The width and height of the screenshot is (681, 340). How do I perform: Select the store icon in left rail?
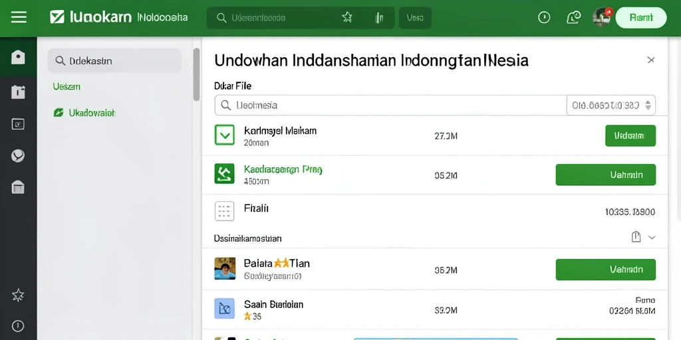tap(18, 187)
